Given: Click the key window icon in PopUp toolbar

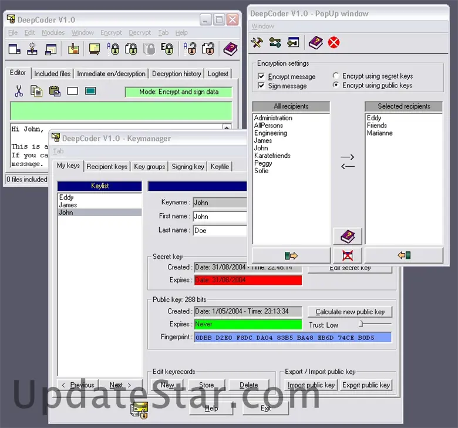Looking at the screenshot, I should pos(293,43).
